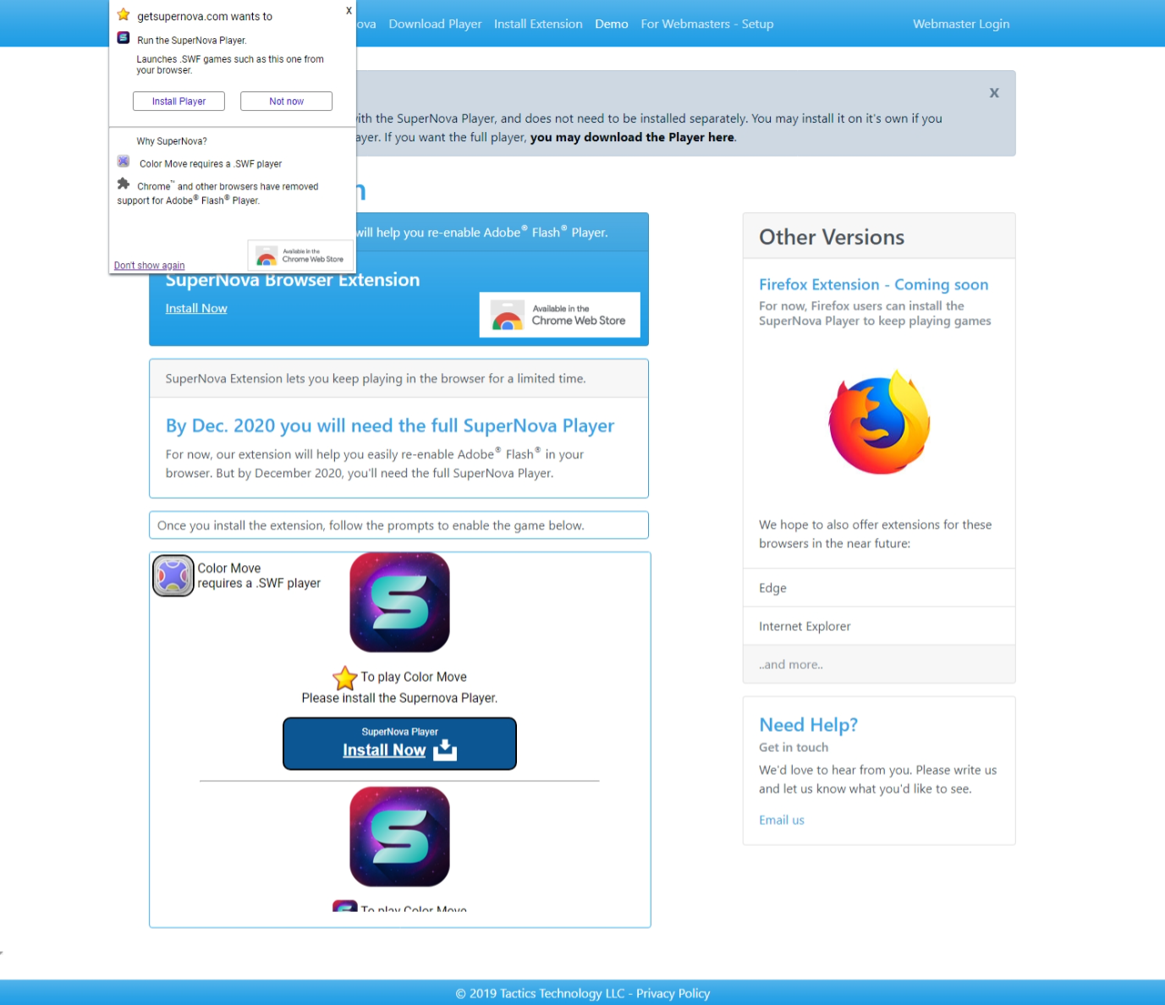Open the Privacy Policy in the footer
This screenshot has height=1005, width=1165.
(673, 993)
